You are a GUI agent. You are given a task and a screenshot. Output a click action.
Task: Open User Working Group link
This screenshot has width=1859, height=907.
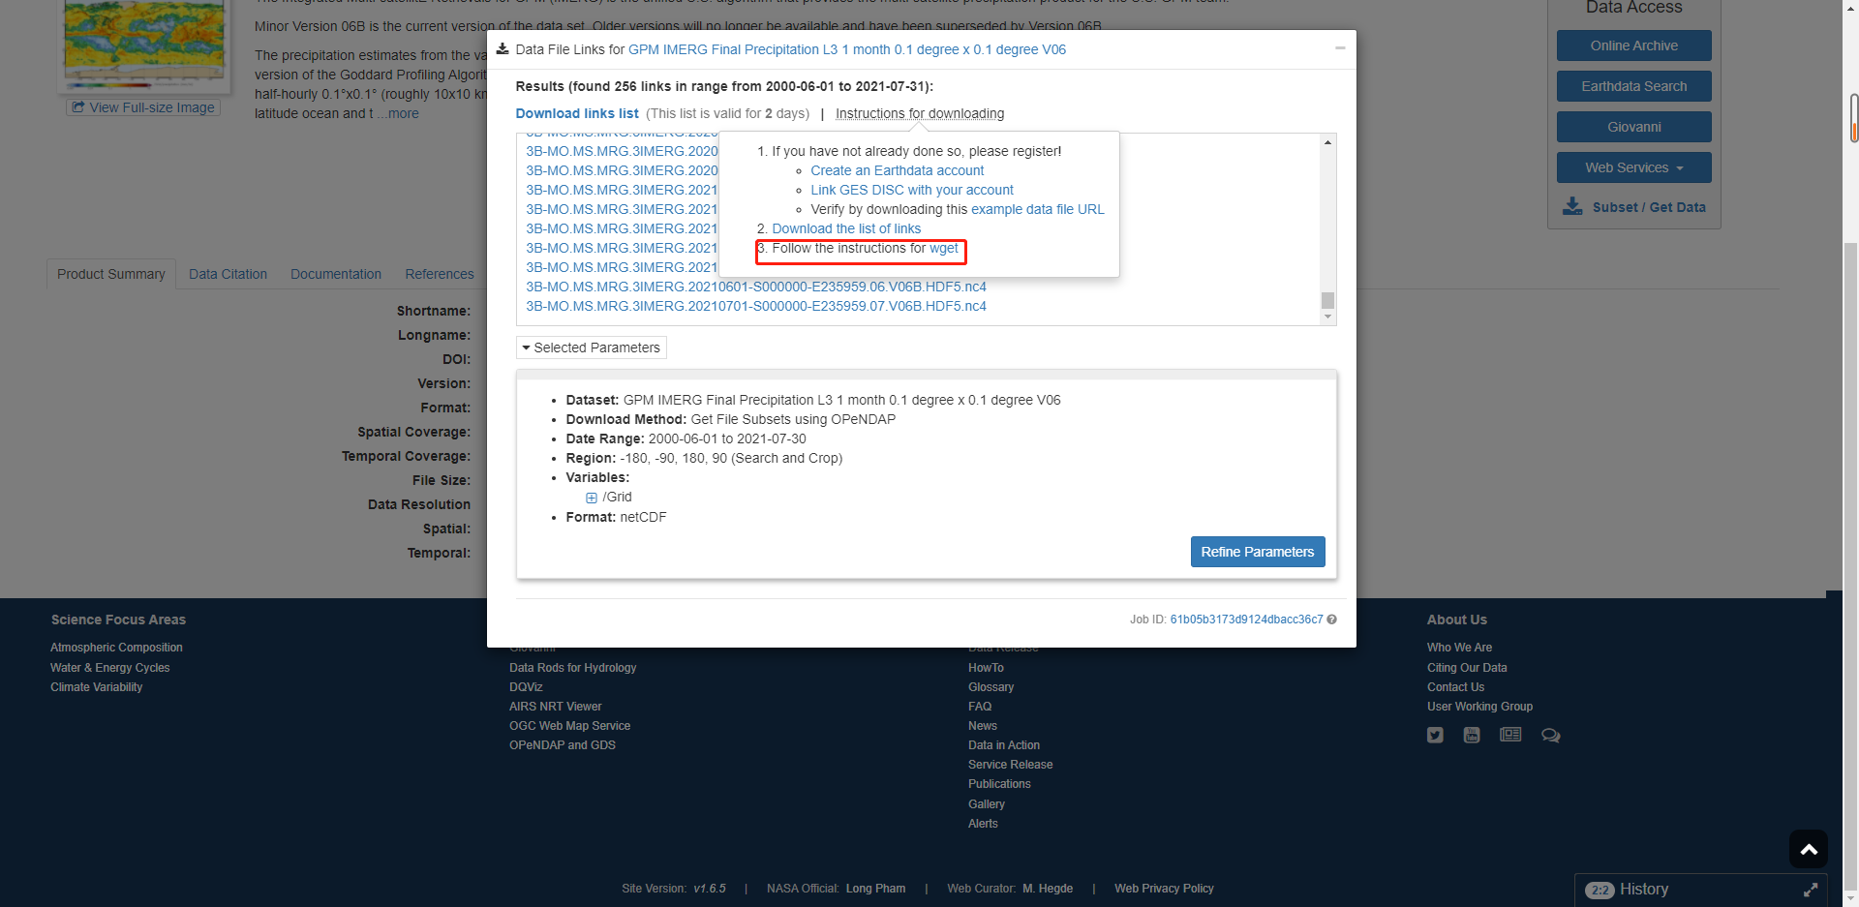(x=1479, y=707)
